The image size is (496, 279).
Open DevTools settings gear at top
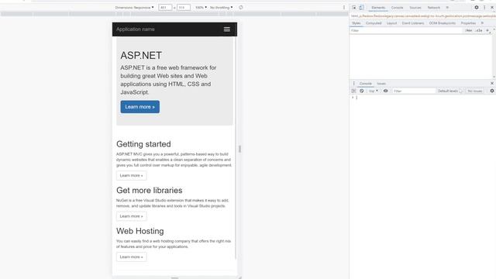click(477, 8)
